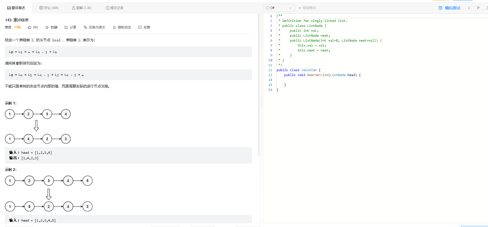Click the problem title 143. 重排链表
This screenshot has width=488, height=227.
(x=17, y=20)
